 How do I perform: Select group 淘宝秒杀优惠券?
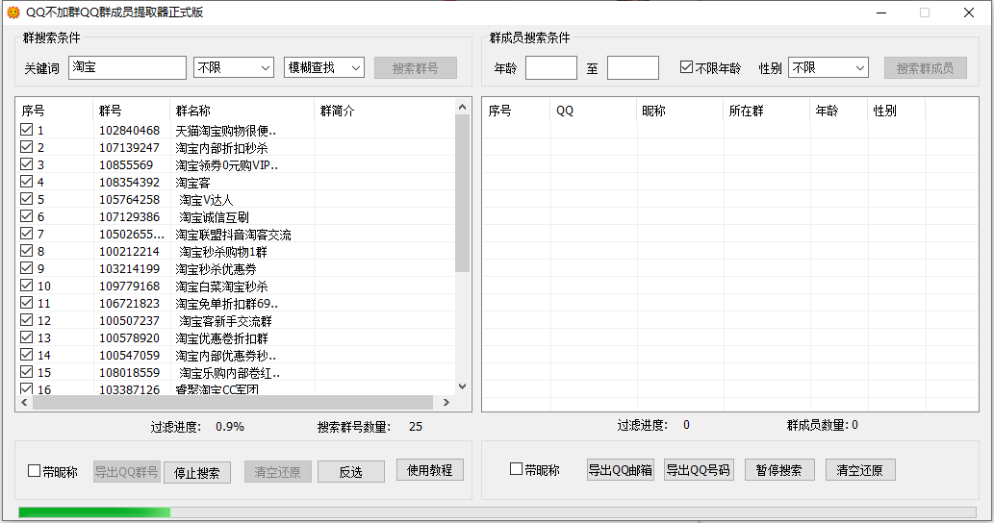217,269
